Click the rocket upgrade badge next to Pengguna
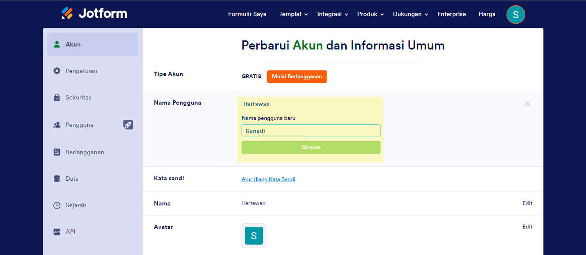Screen dimensions: 586x255 pyautogui.click(x=128, y=125)
